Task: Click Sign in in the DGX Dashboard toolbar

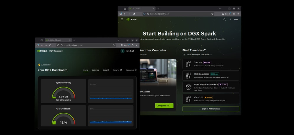Action: pos(125,45)
